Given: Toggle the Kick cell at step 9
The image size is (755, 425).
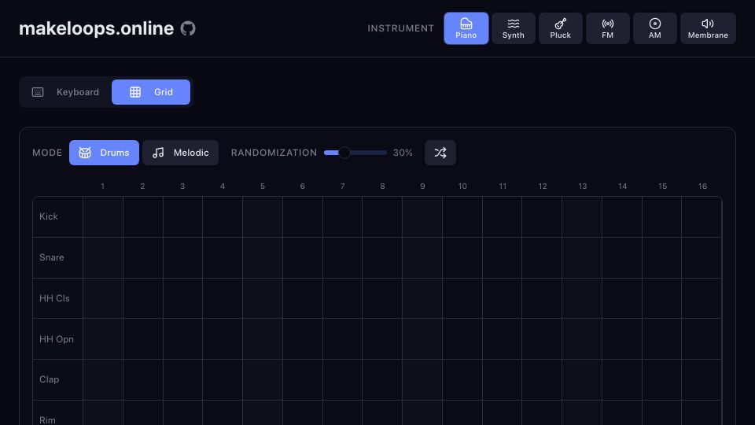Looking at the screenshot, I should 422,217.
